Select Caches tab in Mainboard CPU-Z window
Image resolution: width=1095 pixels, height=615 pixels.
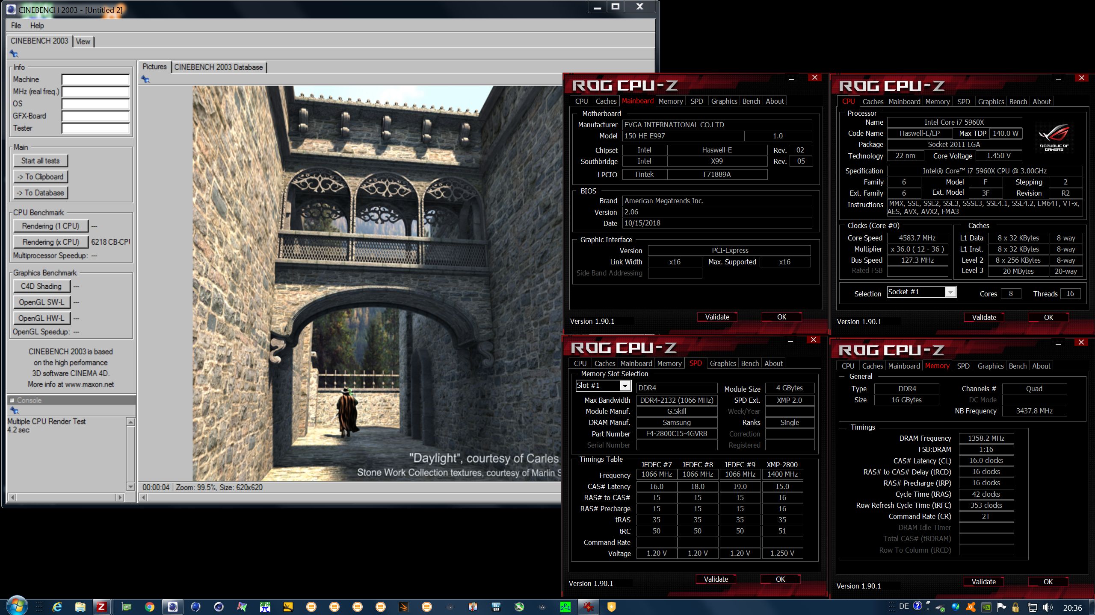[x=606, y=101]
